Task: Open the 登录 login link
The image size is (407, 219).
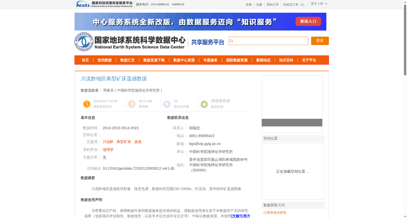Action: pyautogui.click(x=249, y=5)
